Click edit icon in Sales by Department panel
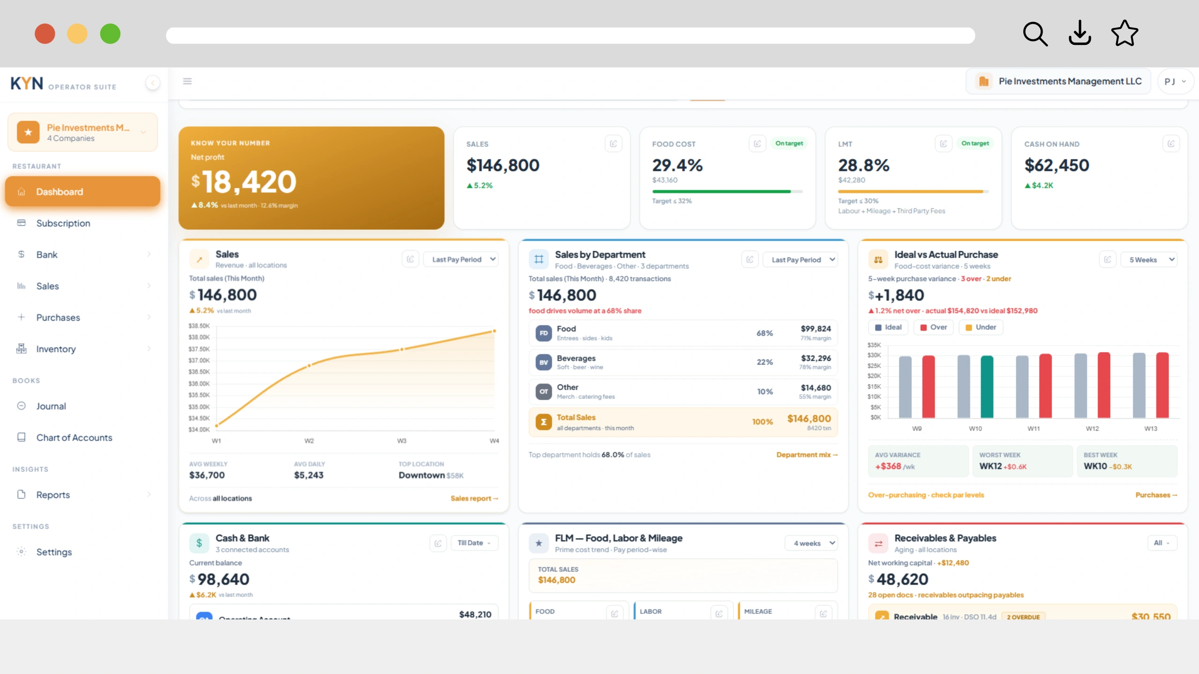This screenshot has width=1199, height=674. [x=749, y=259]
